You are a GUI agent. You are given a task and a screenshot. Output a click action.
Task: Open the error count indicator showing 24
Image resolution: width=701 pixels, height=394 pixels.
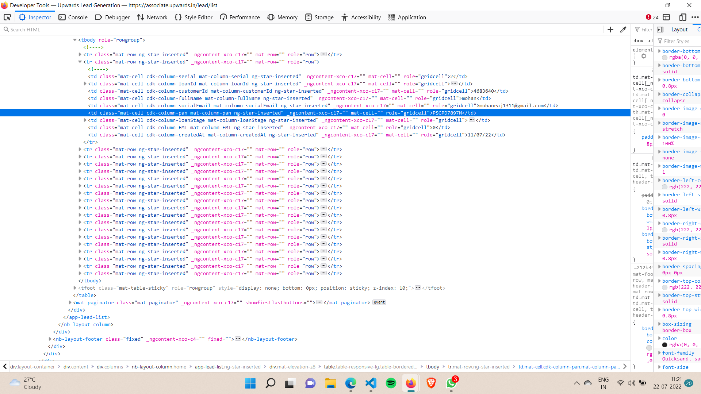(x=652, y=17)
